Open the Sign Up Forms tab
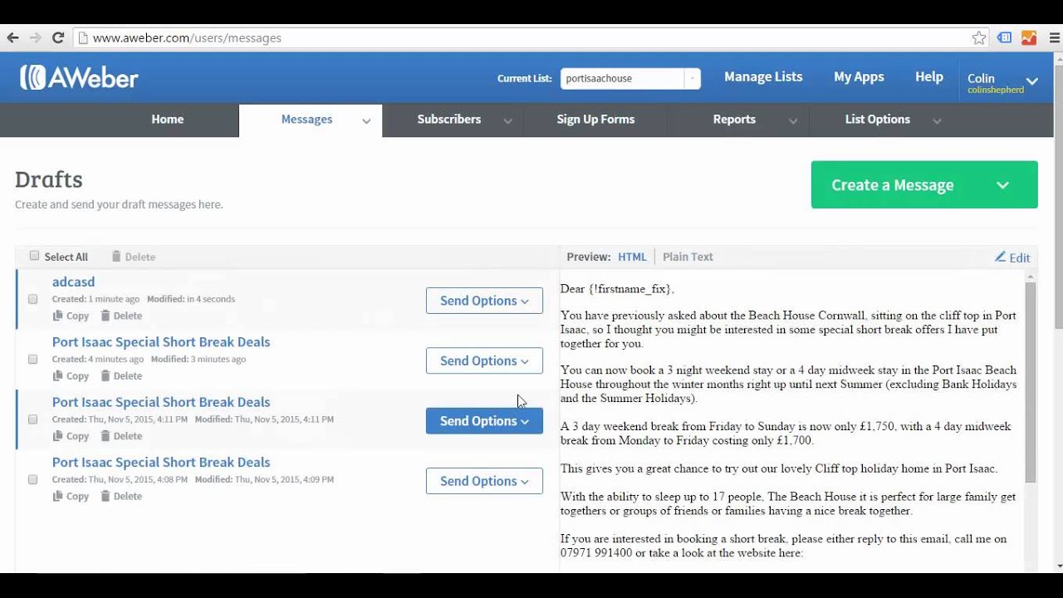1063x598 pixels. click(x=595, y=120)
